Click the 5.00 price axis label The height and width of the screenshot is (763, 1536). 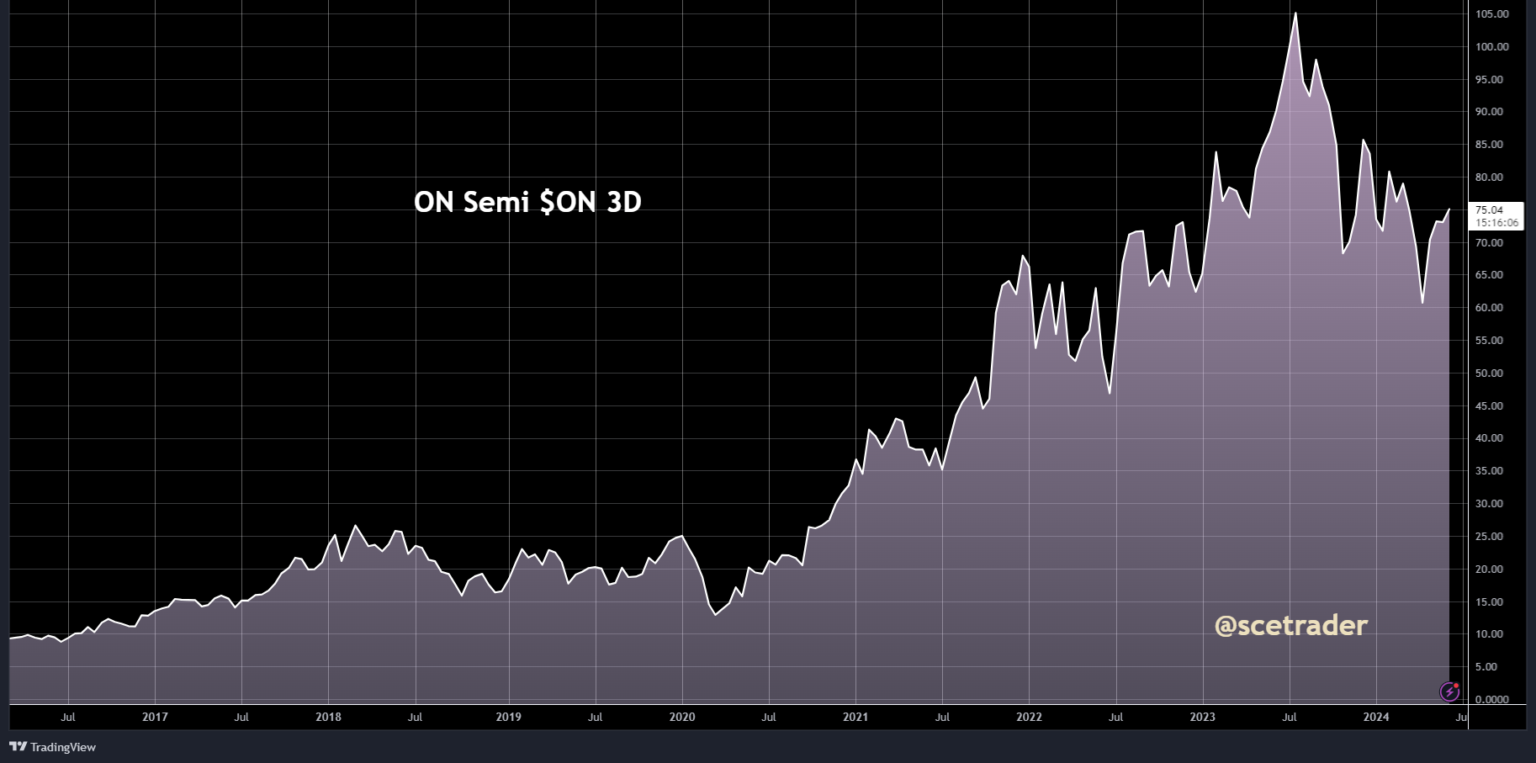(1487, 667)
